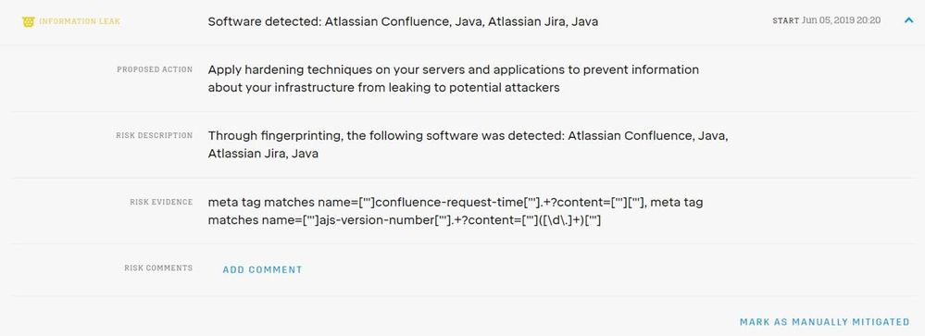Collapse the finding with the up chevron
Viewport: 925px width, 336px height.
pos(908,20)
